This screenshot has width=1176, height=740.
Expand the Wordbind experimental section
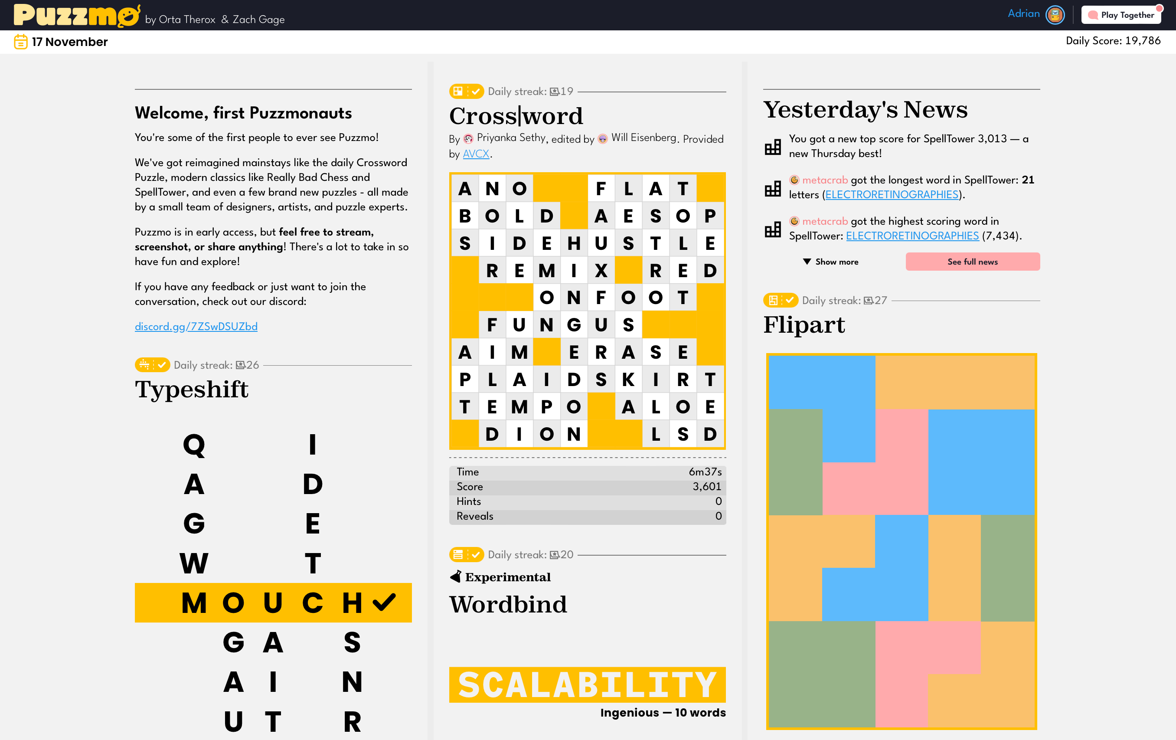[x=509, y=604]
